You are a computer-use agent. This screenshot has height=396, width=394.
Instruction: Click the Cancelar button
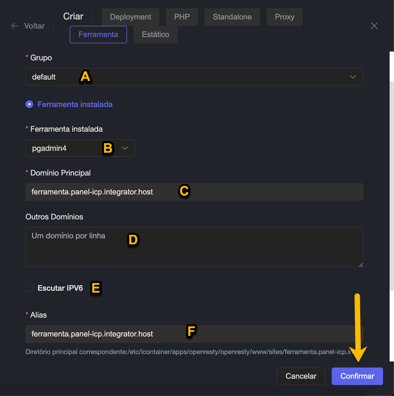301,376
